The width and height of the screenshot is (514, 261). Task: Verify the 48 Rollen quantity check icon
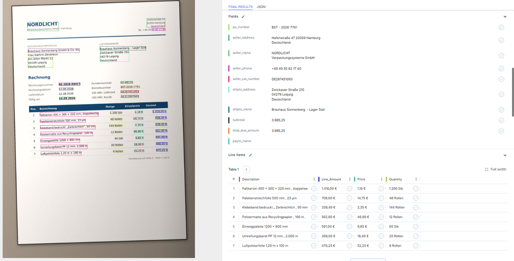click(416, 198)
